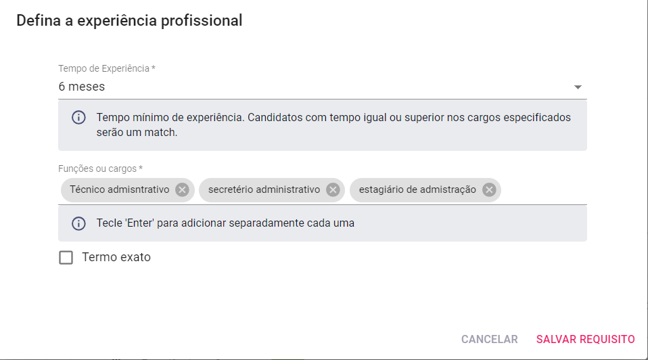
Task: Focus the 'Funções ou cargos' input area
Action: (x=543, y=189)
